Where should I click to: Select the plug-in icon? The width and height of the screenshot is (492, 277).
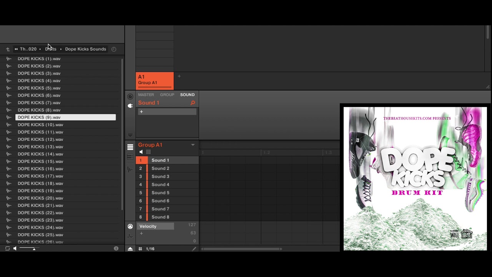point(130,106)
